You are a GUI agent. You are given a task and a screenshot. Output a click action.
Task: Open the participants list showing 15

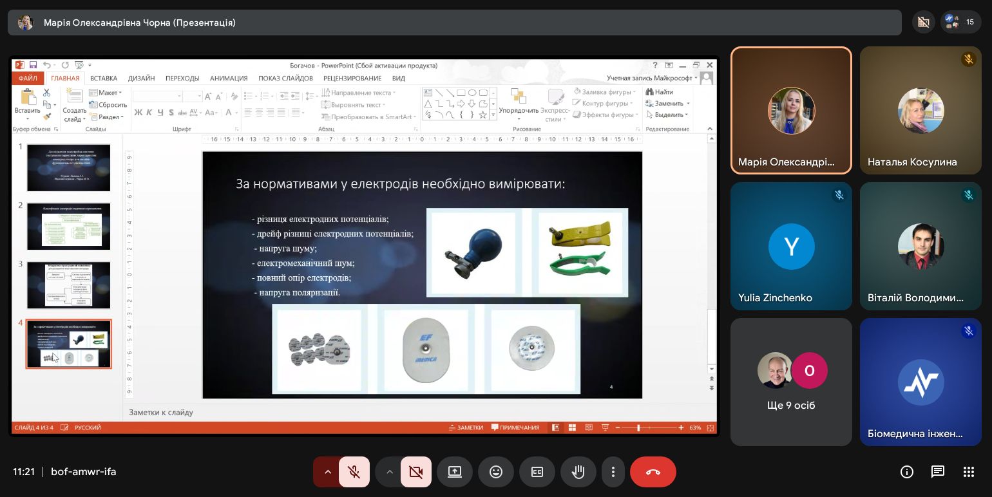click(x=960, y=22)
